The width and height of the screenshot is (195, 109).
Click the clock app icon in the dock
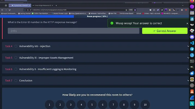[192, 86]
